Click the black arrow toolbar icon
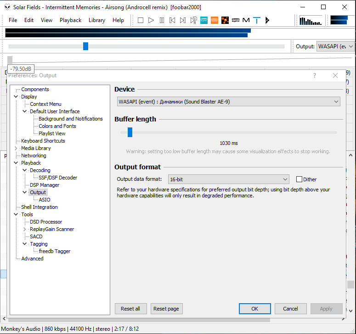Screen dimensions: 356x334 click(267, 20)
